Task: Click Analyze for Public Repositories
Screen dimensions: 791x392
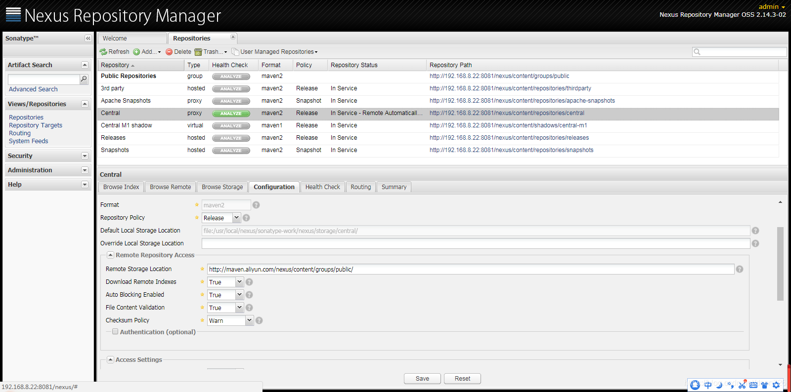Action: 231,77
